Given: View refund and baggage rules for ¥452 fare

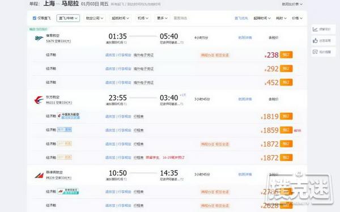Looking at the screenshot, I should click(x=118, y=83).
